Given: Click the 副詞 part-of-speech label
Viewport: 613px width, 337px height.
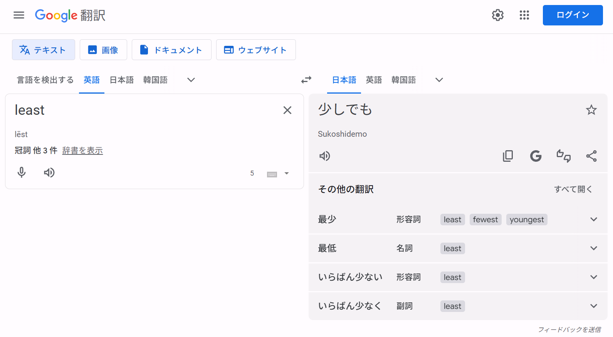Looking at the screenshot, I should [405, 306].
